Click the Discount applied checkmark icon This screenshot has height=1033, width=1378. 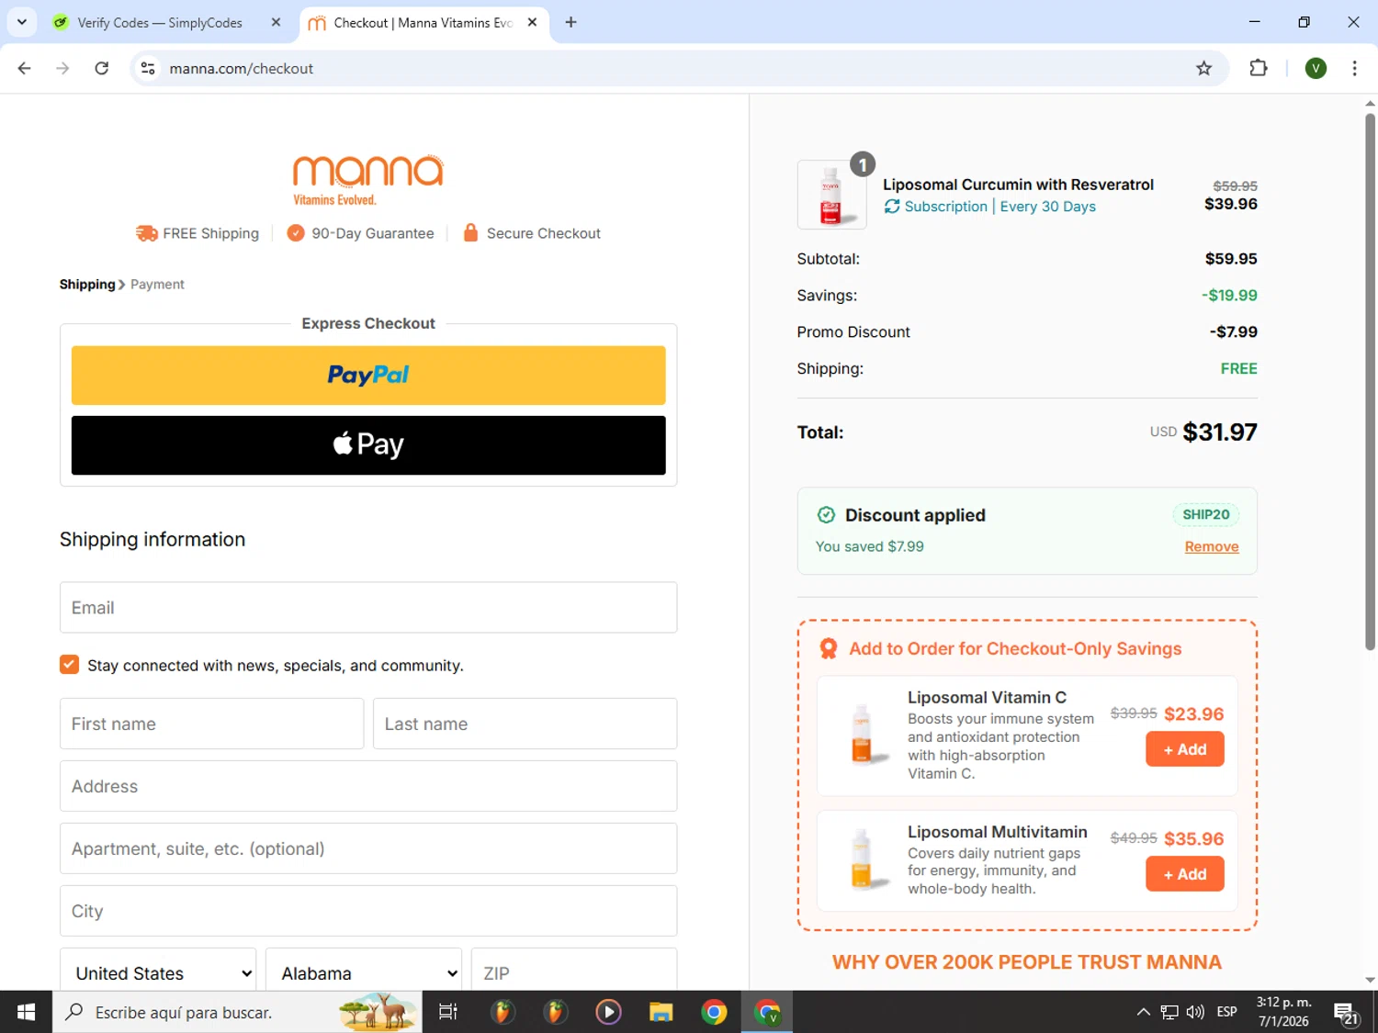[826, 515]
